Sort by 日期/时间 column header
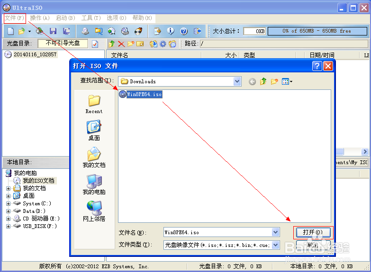 click(322, 55)
